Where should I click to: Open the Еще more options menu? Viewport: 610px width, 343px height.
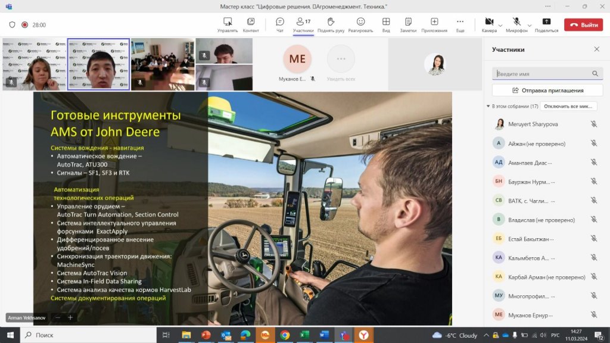[x=460, y=24]
